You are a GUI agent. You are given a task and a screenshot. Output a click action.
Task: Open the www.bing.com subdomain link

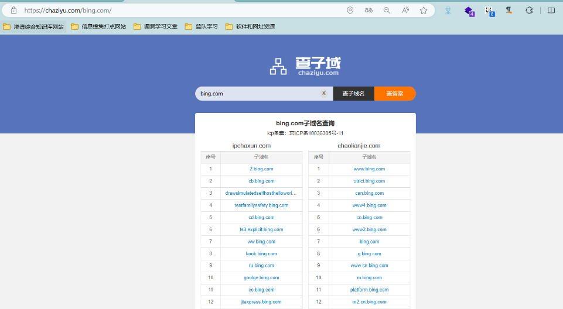click(x=369, y=169)
